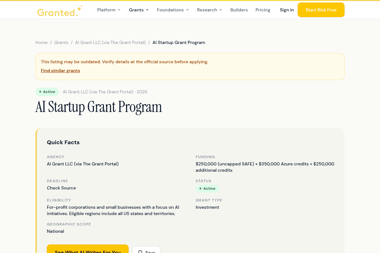The height and width of the screenshot is (253, 380).
Task: Click the outdated listing warning text
Action: tap(124, 62)
